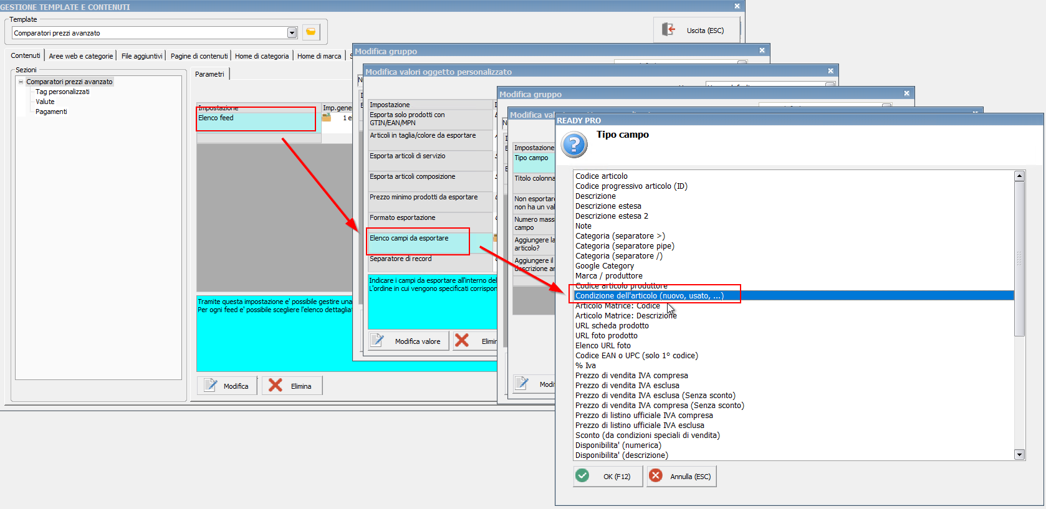This screenshot has width=1046, height=509.
Task: Select the Formato esportazione setting row
Action: click(430, 222)
